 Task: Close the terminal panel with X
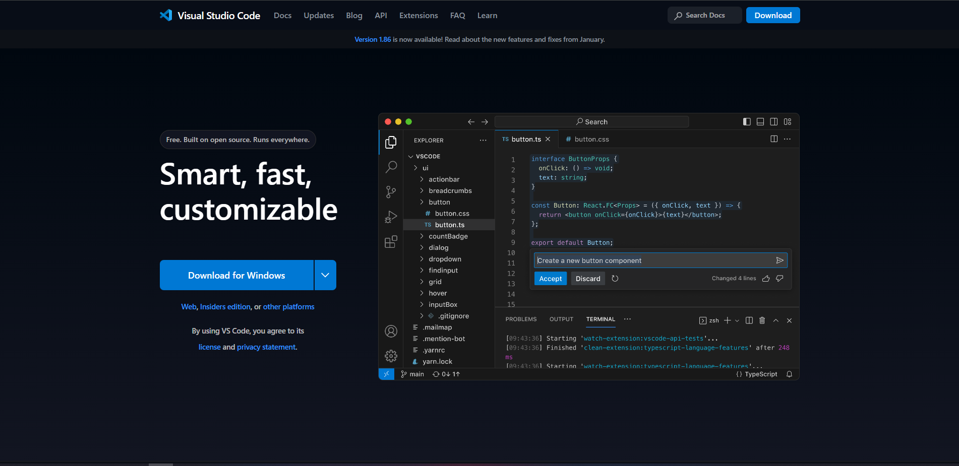coord(790,320)
